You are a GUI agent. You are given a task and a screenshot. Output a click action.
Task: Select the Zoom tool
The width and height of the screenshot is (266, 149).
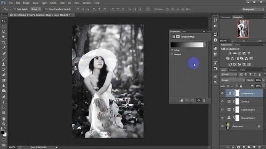click(x=4, y=124)
